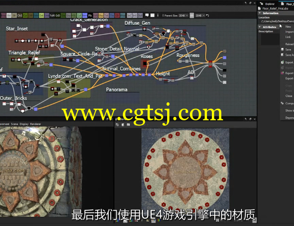Collapse the Attributes section

pos(259,27)
